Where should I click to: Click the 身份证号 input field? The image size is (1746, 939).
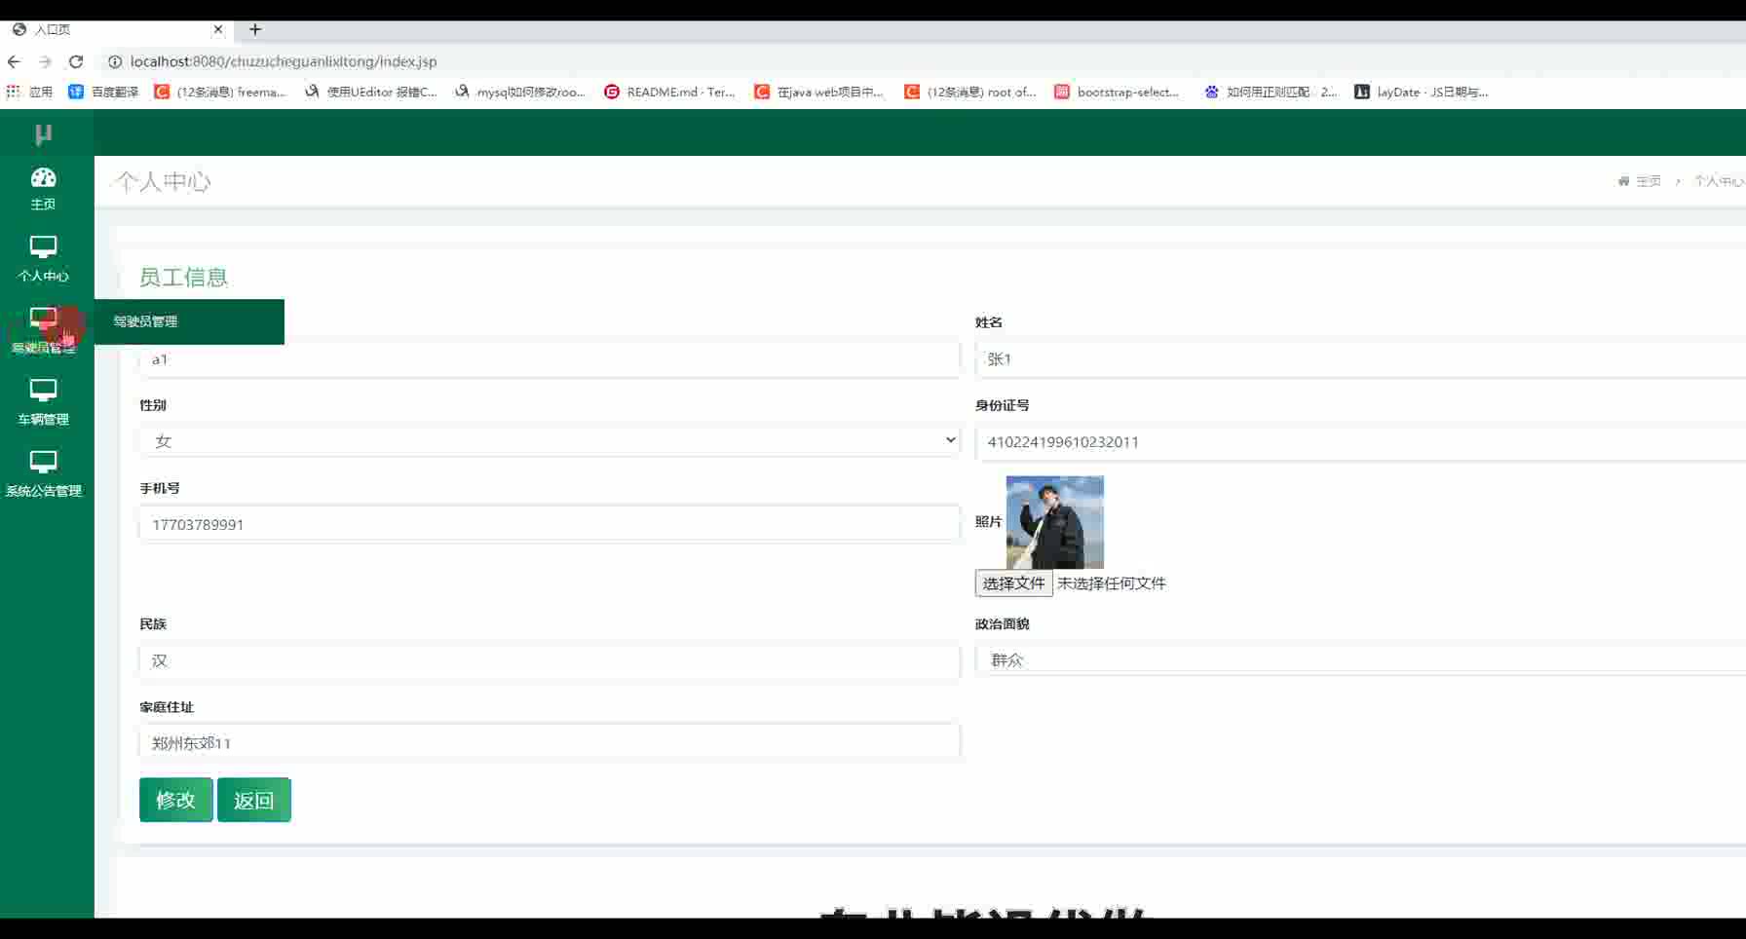(x=1360, y=442)
